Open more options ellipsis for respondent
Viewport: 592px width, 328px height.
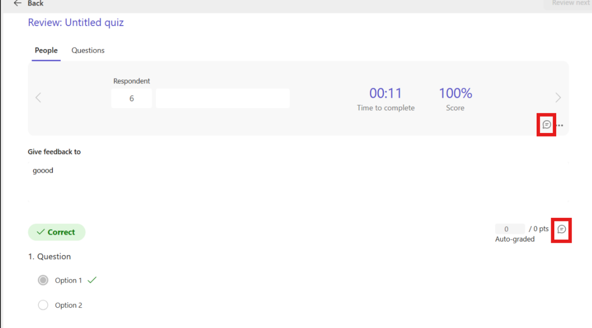pos(560,125)
